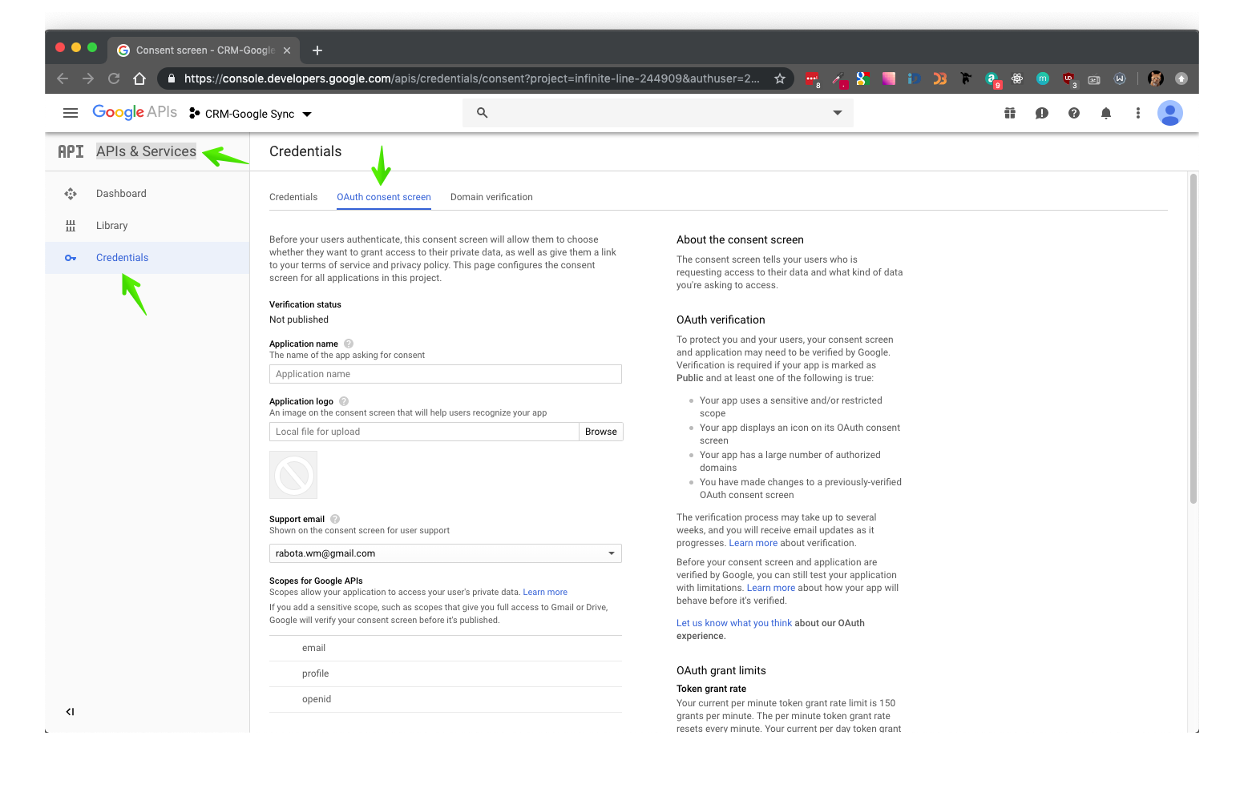Click the Credentials key icon
Image resolution: width=1244 pixels, height=792 pixels.
pyautogui.click(x=71, y=258)
